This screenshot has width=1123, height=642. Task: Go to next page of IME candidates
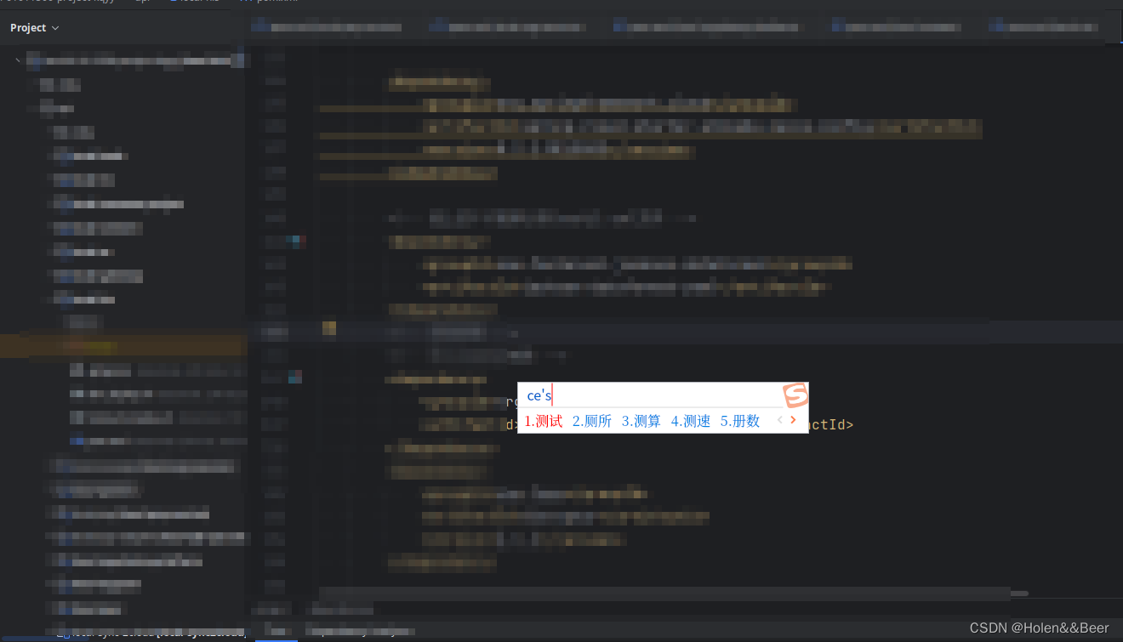coord(793,420)
